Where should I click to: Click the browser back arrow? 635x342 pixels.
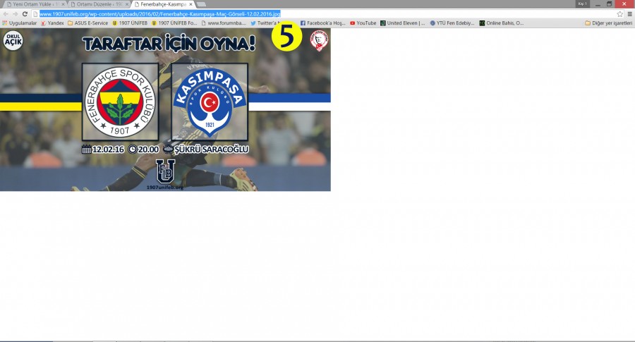click(x=6, y=13)
